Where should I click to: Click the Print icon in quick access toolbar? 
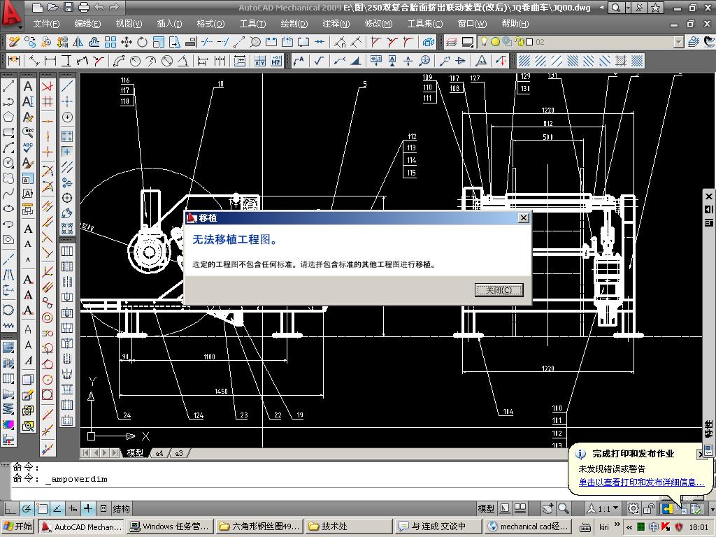(x=84, y=7)
